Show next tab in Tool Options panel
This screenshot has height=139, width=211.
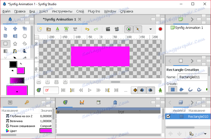pyautogui.click(x=192, y=61)
